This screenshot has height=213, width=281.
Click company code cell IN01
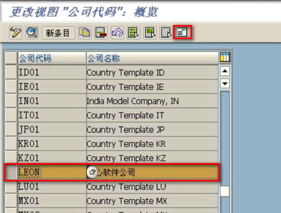(x=52, y=101)
